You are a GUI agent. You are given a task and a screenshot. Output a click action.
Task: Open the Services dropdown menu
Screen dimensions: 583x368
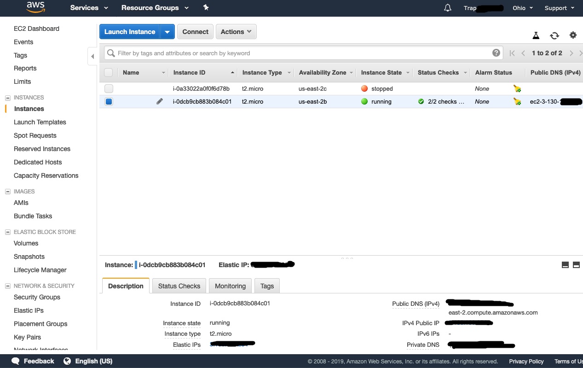[x=89, y=8]
